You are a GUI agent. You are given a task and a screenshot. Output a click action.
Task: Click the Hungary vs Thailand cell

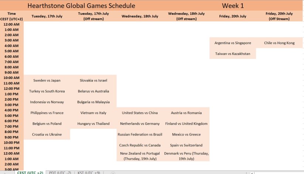(x=93, y=123)
